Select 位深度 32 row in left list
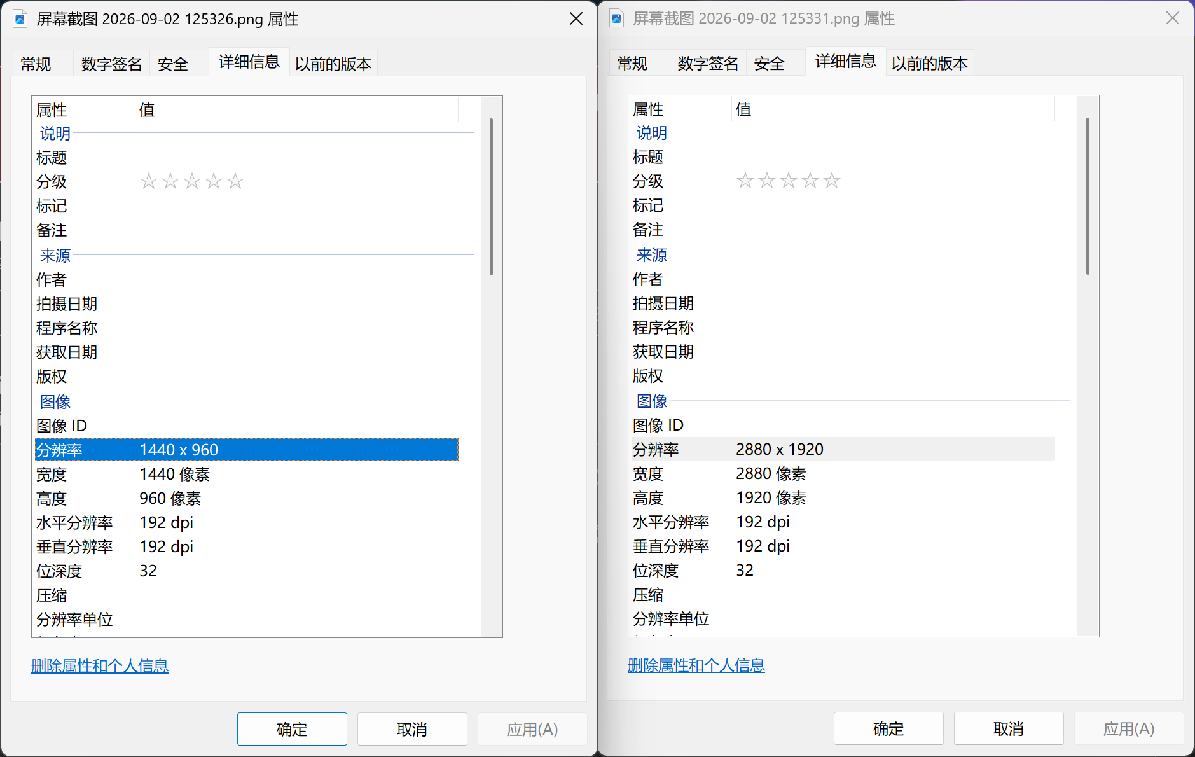 [247, 571]
